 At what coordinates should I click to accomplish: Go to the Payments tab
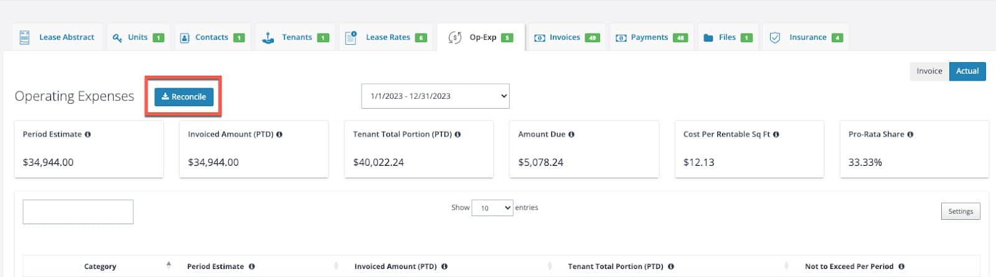(x=651, y=37)
